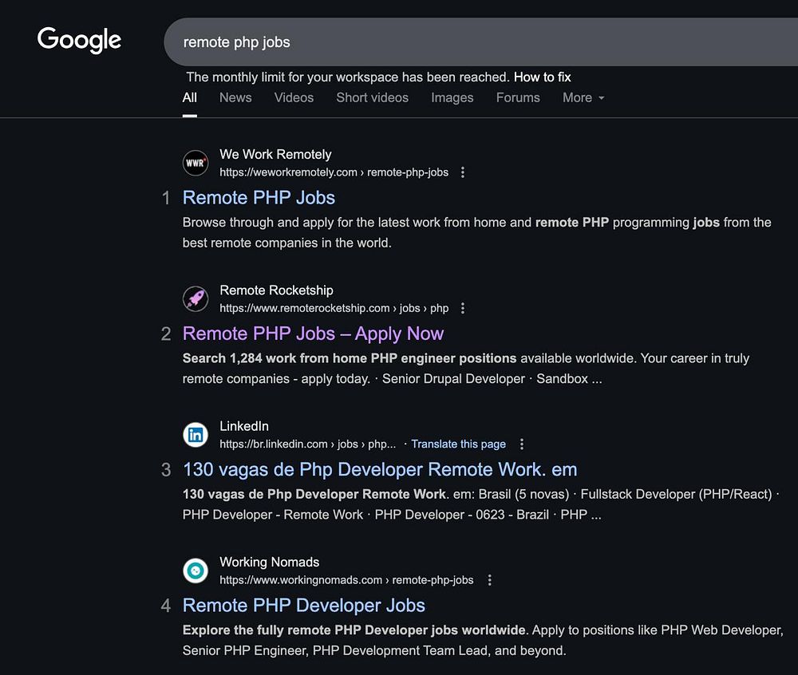Click the Remote Rocketship rocket favicon
The width and height of the screenshot is (798, 675).
pos(196,299)
